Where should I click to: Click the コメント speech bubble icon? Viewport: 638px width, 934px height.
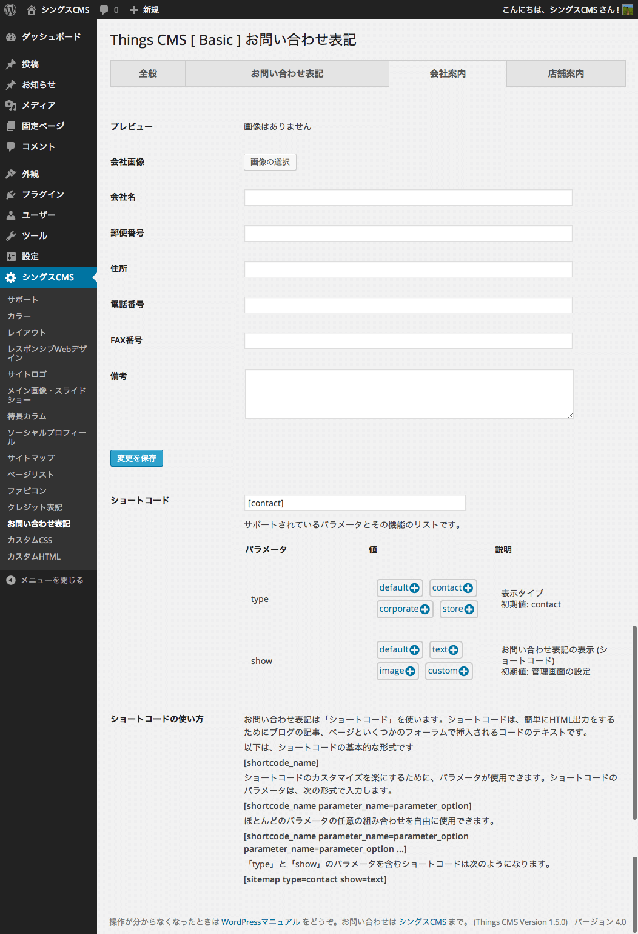(x=11, y=147)
